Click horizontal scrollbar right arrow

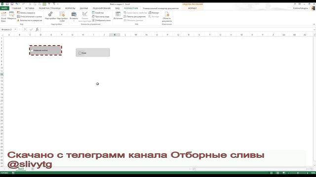[312, 169]
